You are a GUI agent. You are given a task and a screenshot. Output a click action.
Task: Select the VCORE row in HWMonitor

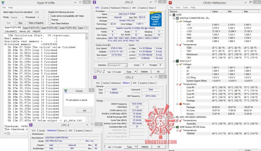(214, 41)
